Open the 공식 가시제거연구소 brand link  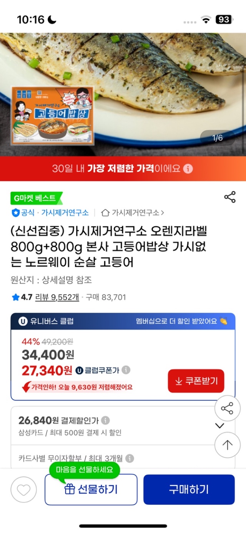[x=50, y=213]
